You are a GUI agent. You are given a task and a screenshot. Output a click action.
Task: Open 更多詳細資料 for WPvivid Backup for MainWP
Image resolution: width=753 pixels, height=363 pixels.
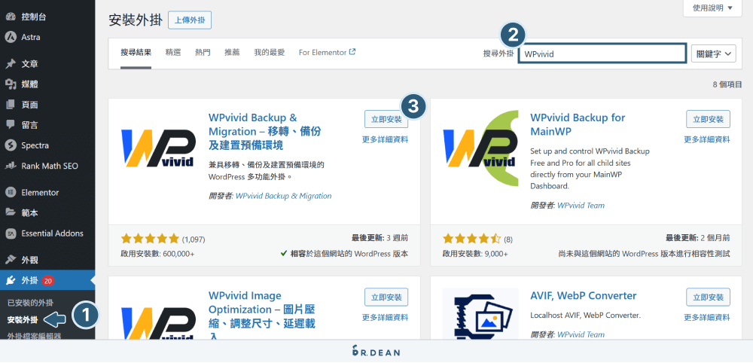[x=707, y=140]
